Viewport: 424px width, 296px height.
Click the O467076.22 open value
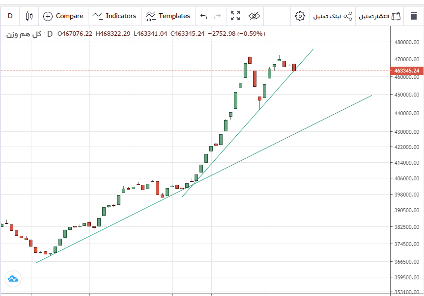tap(75, 34)
